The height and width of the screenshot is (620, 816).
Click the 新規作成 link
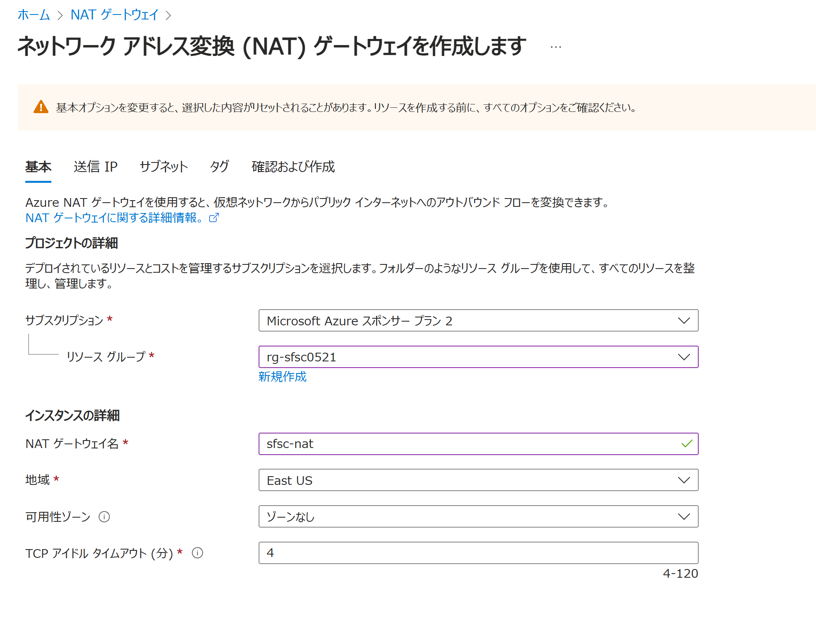[x=282, y=376]
